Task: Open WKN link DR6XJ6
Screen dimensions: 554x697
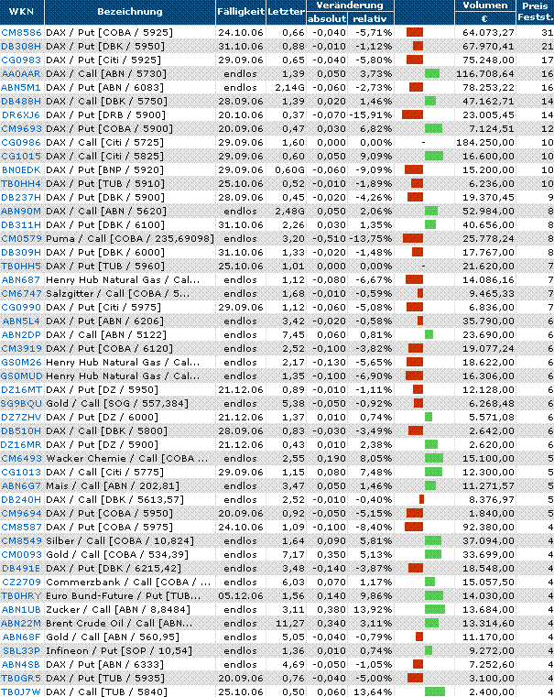Action: click(x=21, y=115)
